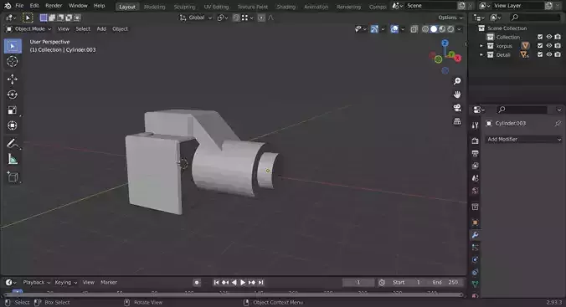Switch to the UV Editing workspace tab
The height and width of the screenshot is (307, 566).
point(216,7)
